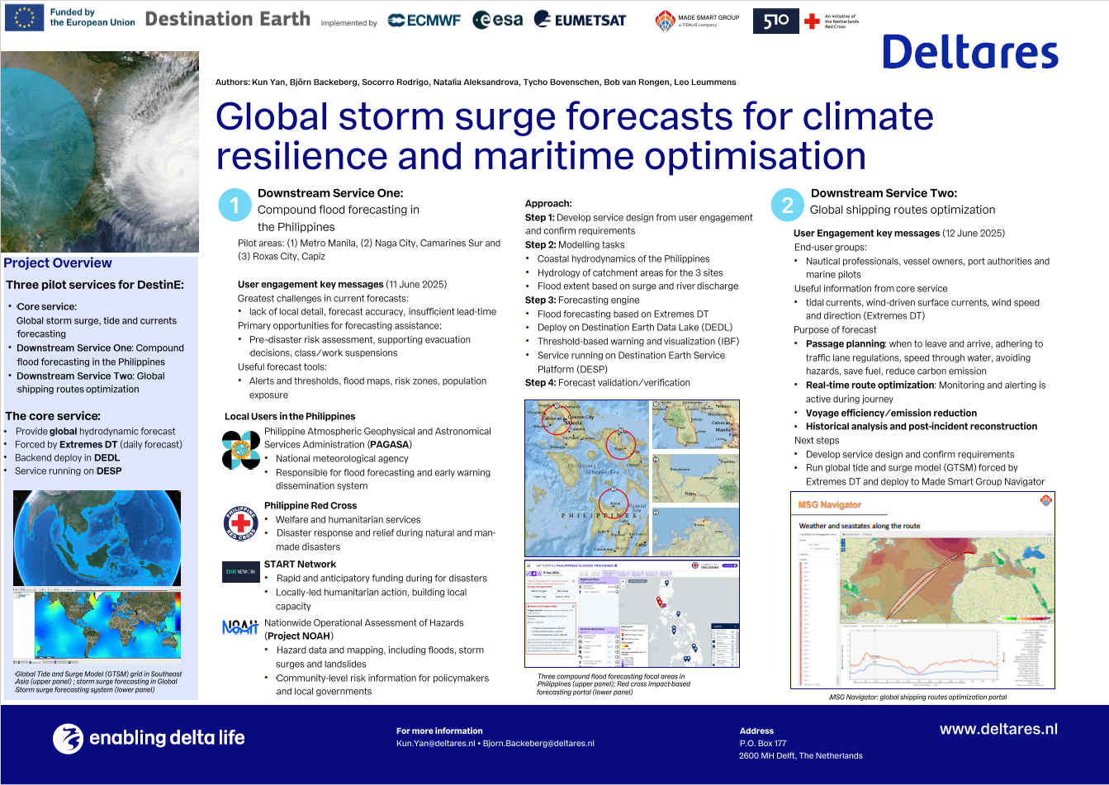
Task: Click the Project NOAH logo
Action: click(x=239, y=627)
